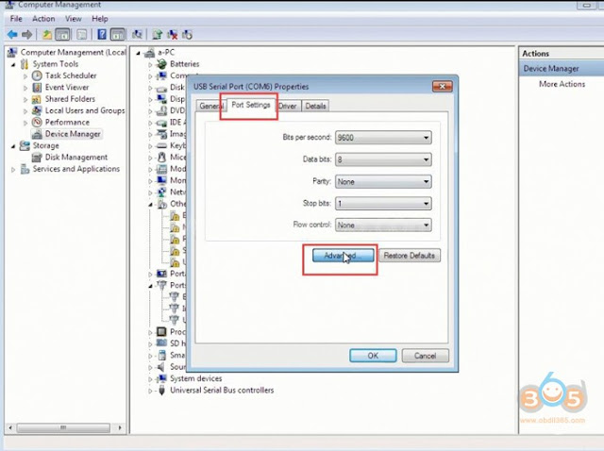Open the Flow control dropdown
The width and height of the screenshot is (604, 451).
[x=383, y=225]
